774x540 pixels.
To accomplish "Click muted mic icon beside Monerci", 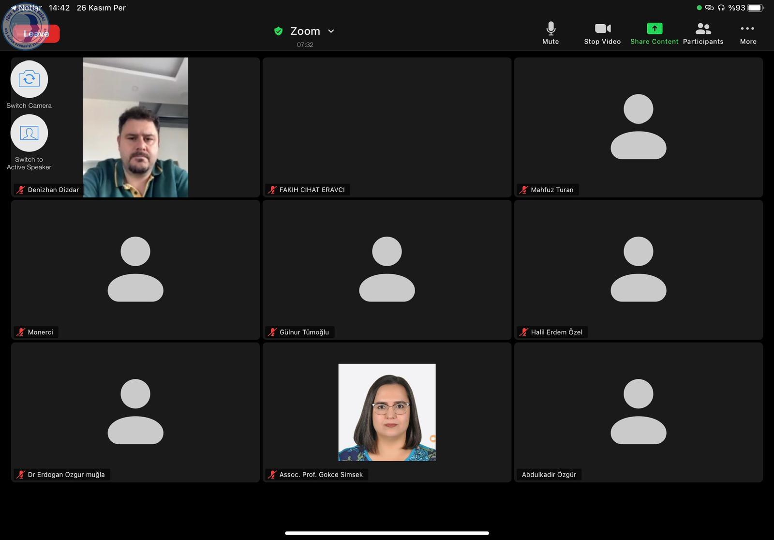I will click(x=20, y=332).
